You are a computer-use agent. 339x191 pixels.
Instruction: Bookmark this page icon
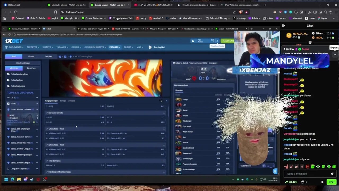tap(55, 12)
